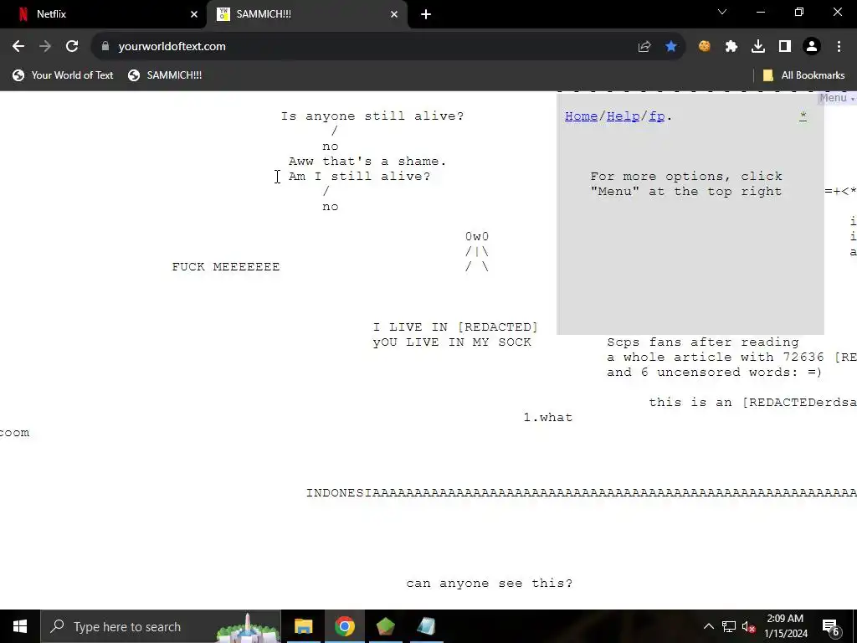Click the text 'yOU LIVE IN MY SOCK'

point(452,342)
